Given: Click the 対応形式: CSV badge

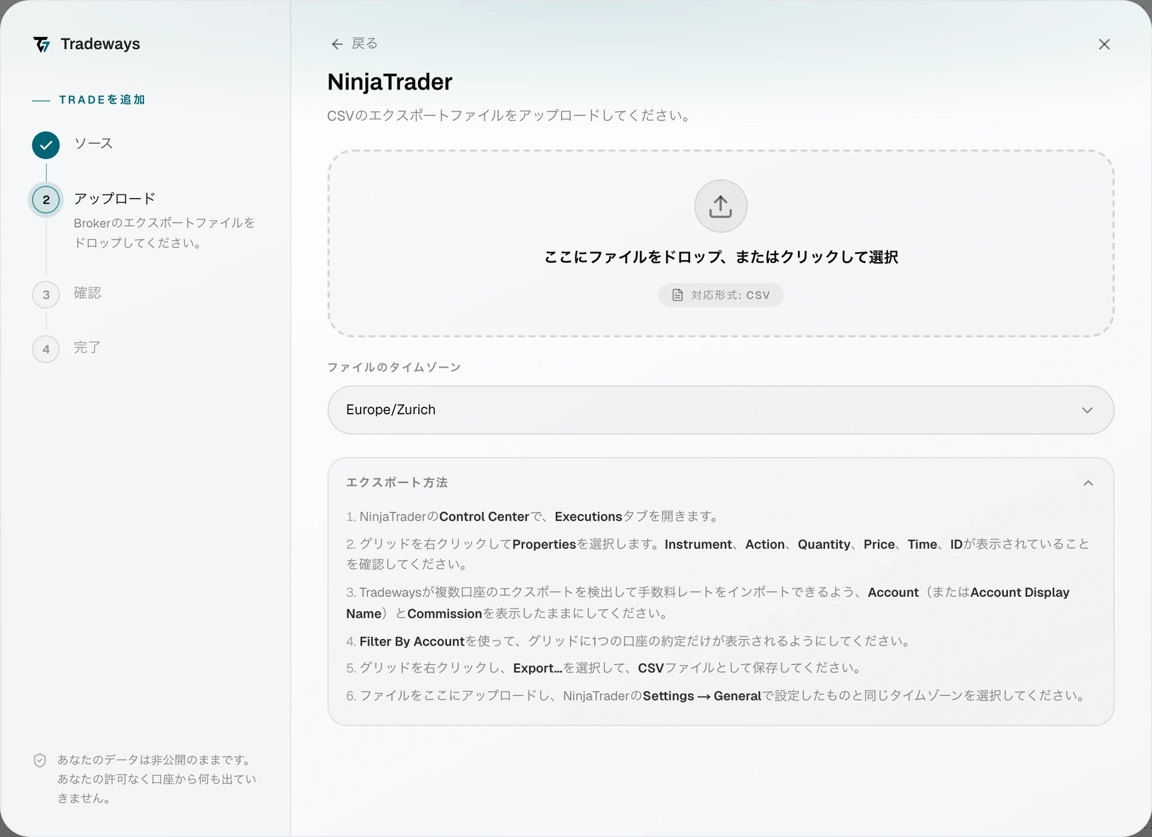Looking at the screenshot, I should click(721, 295).
